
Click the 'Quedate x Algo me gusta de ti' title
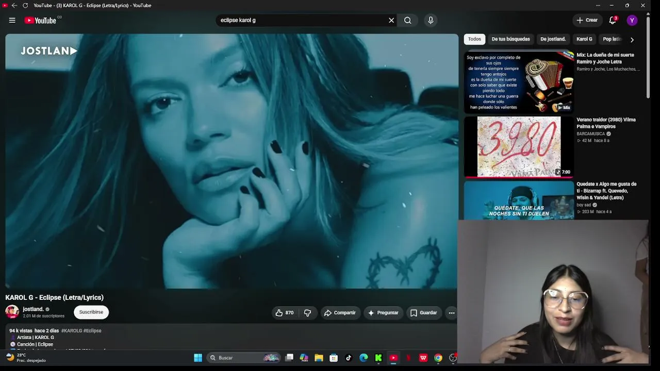(606, 191)
